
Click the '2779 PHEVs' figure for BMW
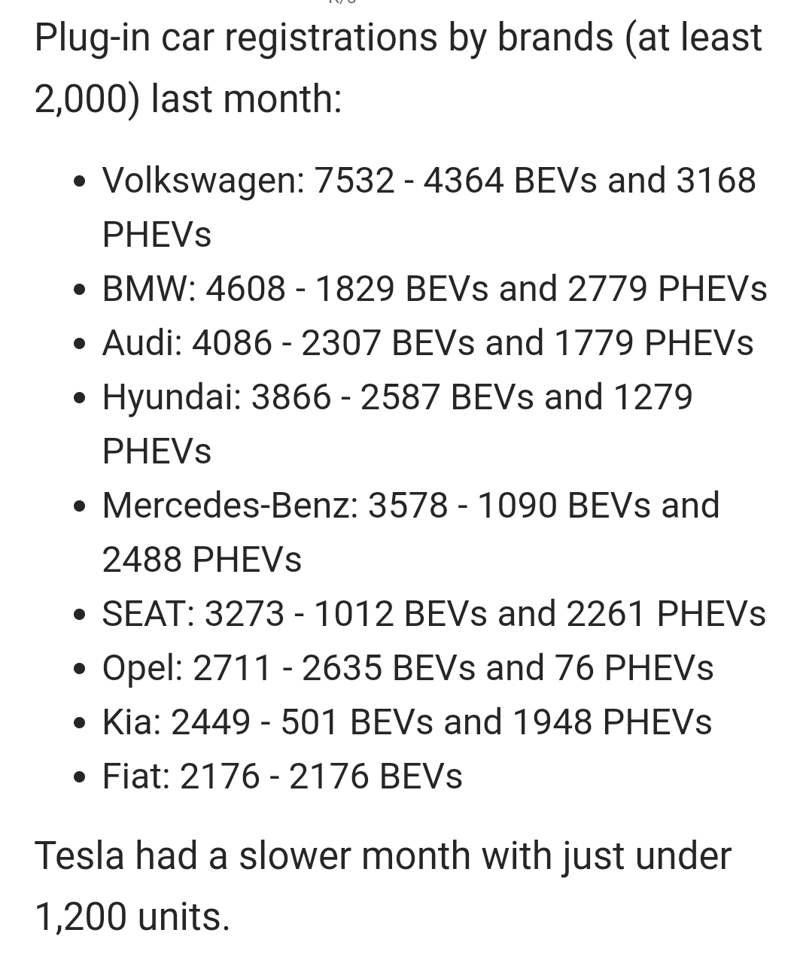tap(668, 289)
